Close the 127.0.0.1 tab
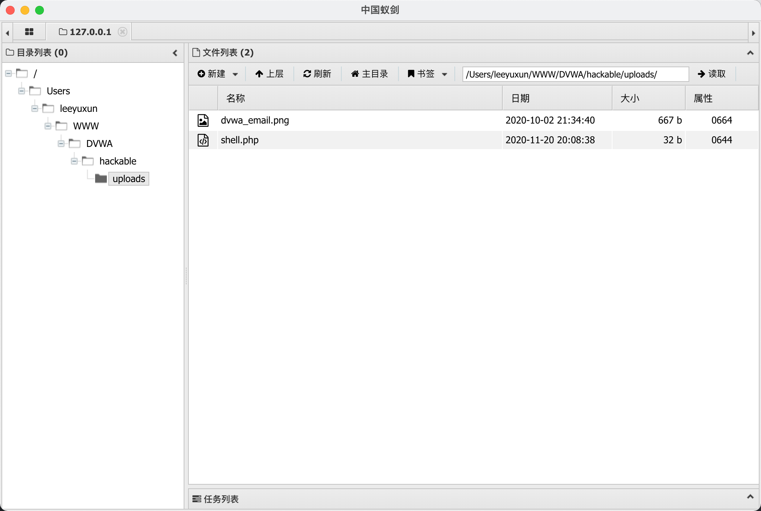The height and width of the screenshot is (511, 761). (123, 32)
